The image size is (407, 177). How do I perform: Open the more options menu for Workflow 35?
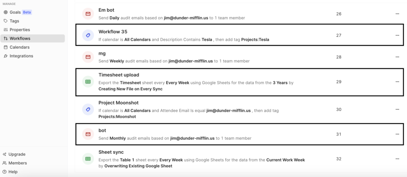[x=397, y=36]
